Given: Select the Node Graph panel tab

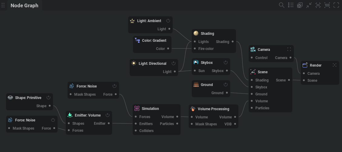Looking at the screenshot, I should pos(25,5).
